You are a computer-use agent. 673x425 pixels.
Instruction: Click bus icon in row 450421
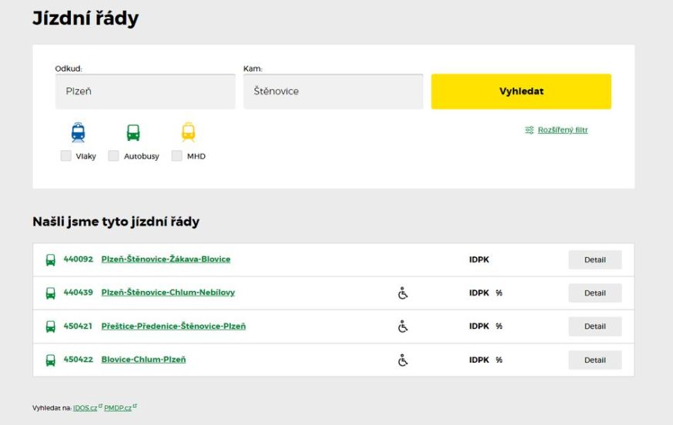pos(51,326)
